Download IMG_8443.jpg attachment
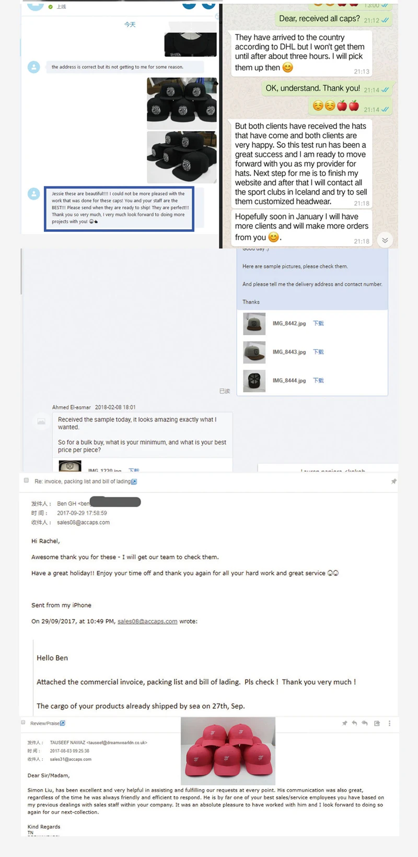 pyautogui.click(x=318, y=352)
